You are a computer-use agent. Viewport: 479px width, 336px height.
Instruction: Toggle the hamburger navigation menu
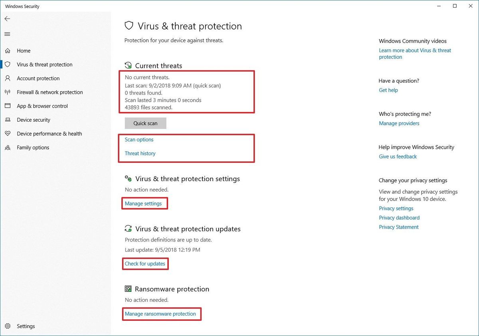7,34
